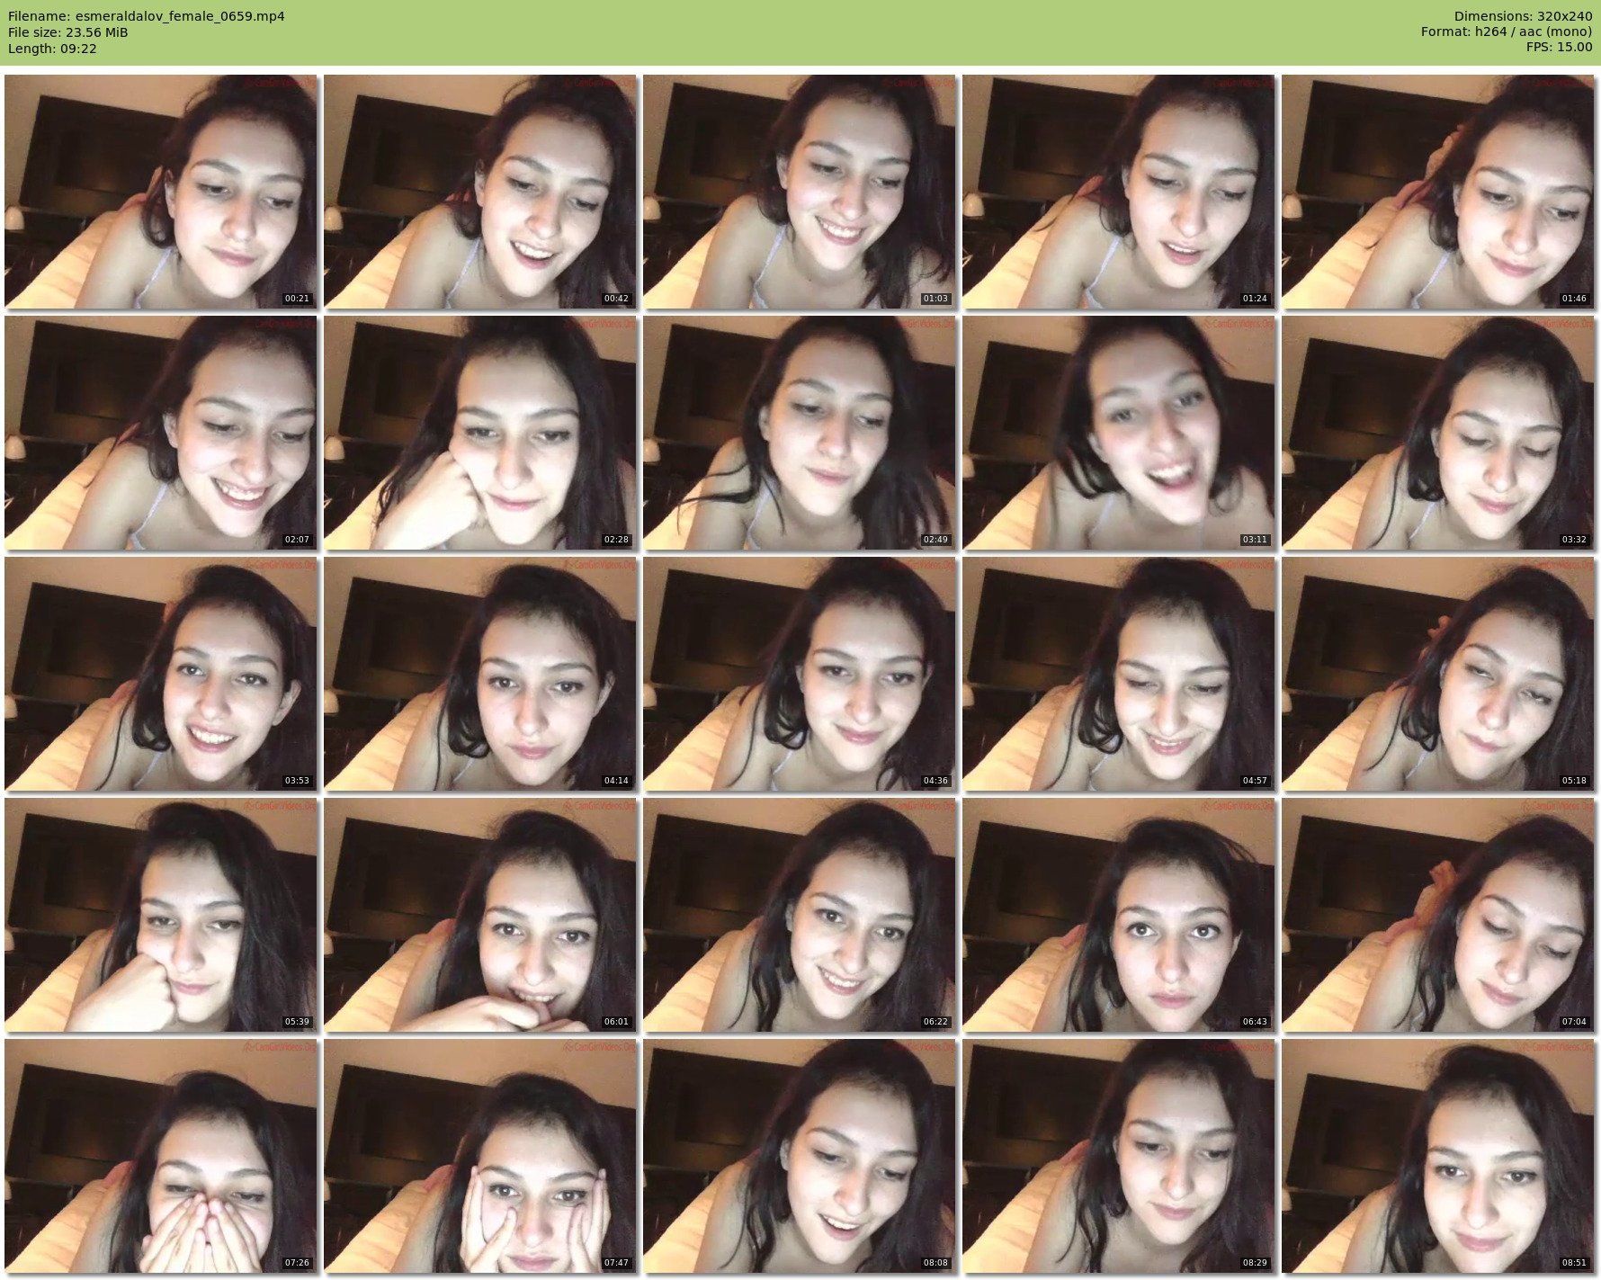
Task: Choose the 07:47 frame thumbnail
Action: tap(480, 1156)
